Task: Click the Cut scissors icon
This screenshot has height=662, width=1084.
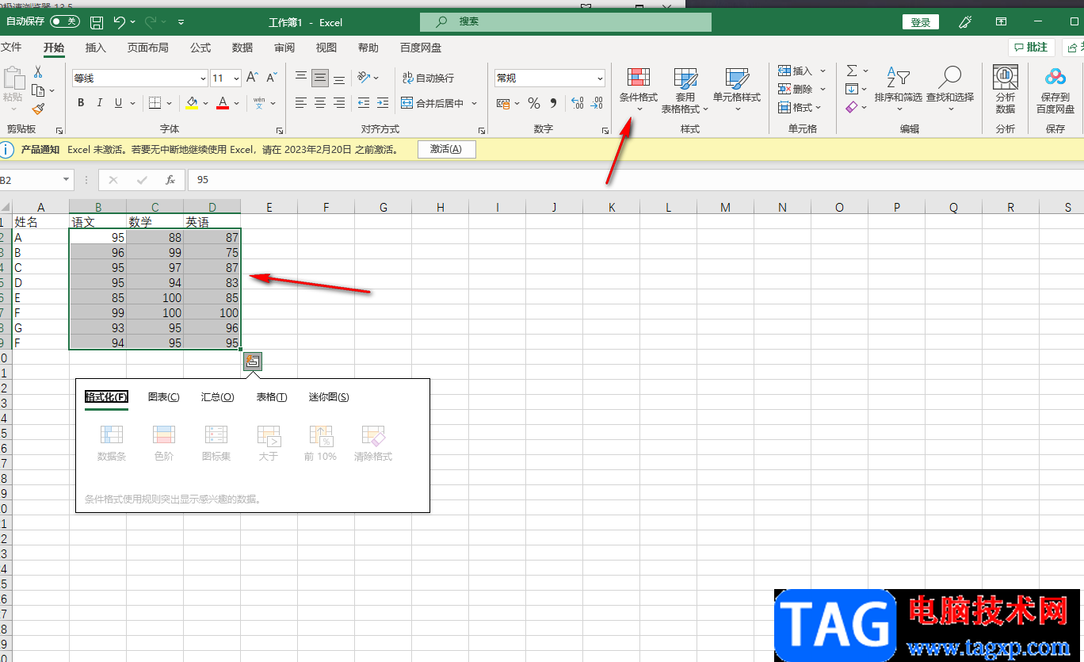Action: (37, 72)
